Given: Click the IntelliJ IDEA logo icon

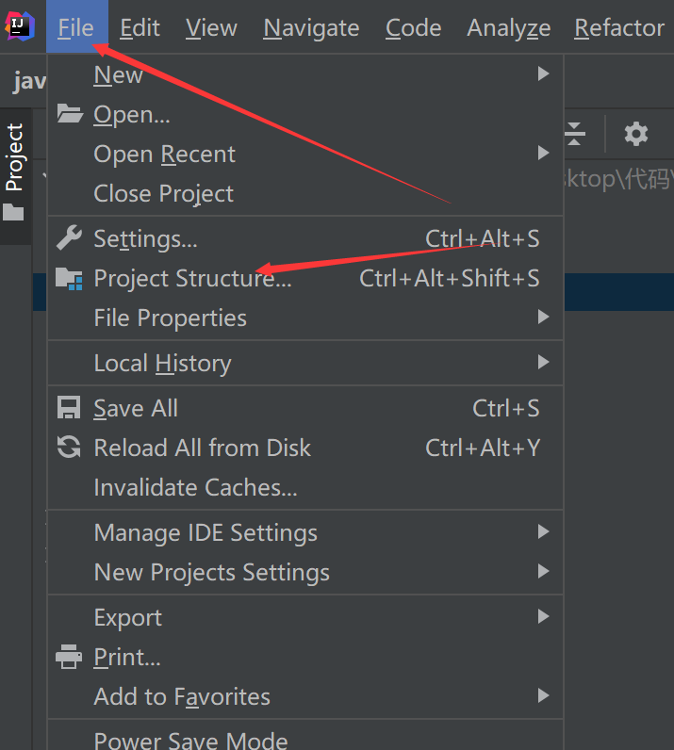Looking at the screenshot, I should coord(20,26).
